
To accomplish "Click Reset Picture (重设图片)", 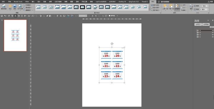I will (28, 10).
